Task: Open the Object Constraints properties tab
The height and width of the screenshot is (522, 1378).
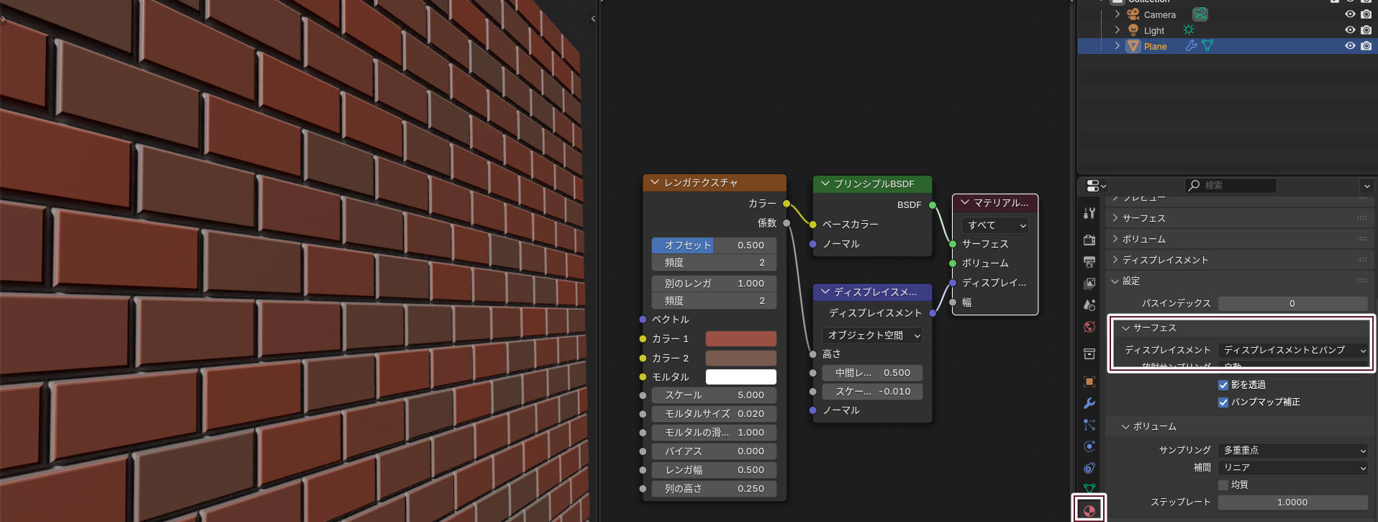Action: point(1089,468)
